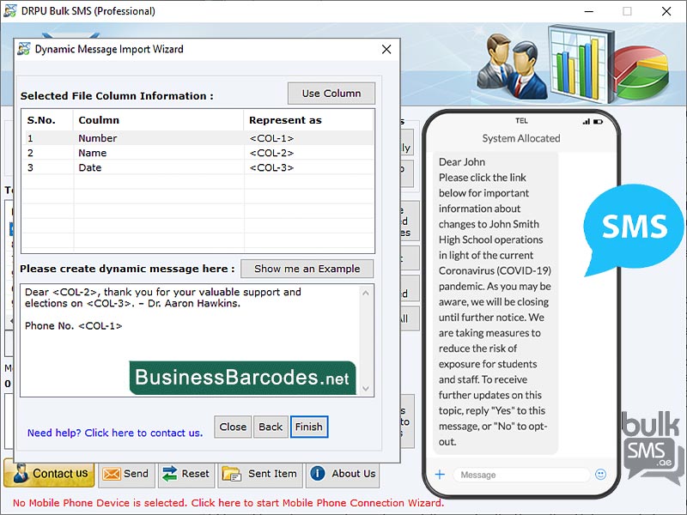The image size is (687, 515).
Task: Select the Send envelope icon
Action: [x=111, y=474]
